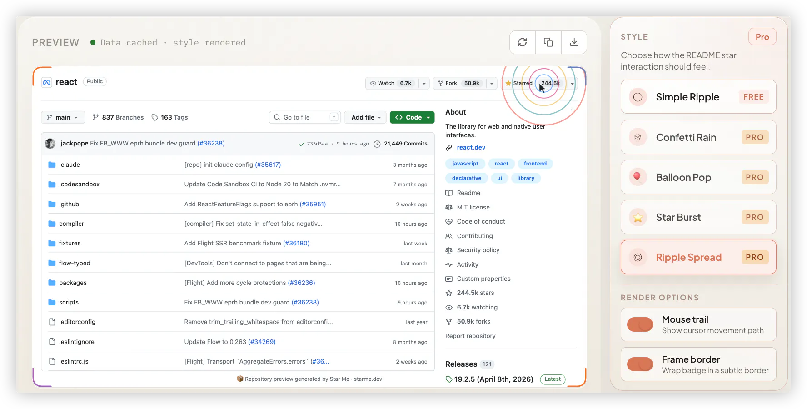This screenshot has width=807, height=409.
Task: Click the pulse icon beside Activity
Action: [x=449, y=264]
